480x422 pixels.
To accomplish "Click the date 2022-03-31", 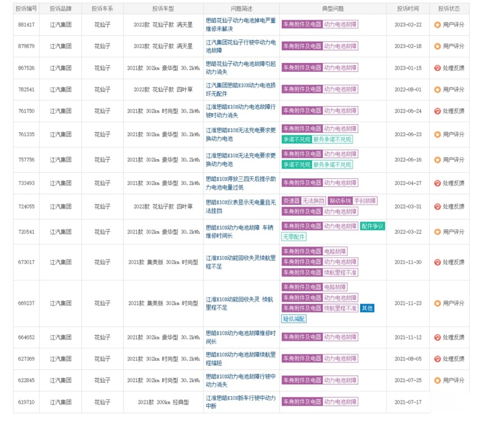I will click(408, 206).
